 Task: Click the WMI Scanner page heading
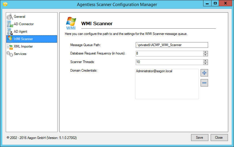coord(97,23)
